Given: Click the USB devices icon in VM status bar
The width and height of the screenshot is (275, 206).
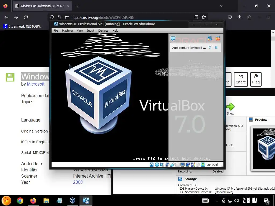Looking at the screenshot, I should click(172, 165).
